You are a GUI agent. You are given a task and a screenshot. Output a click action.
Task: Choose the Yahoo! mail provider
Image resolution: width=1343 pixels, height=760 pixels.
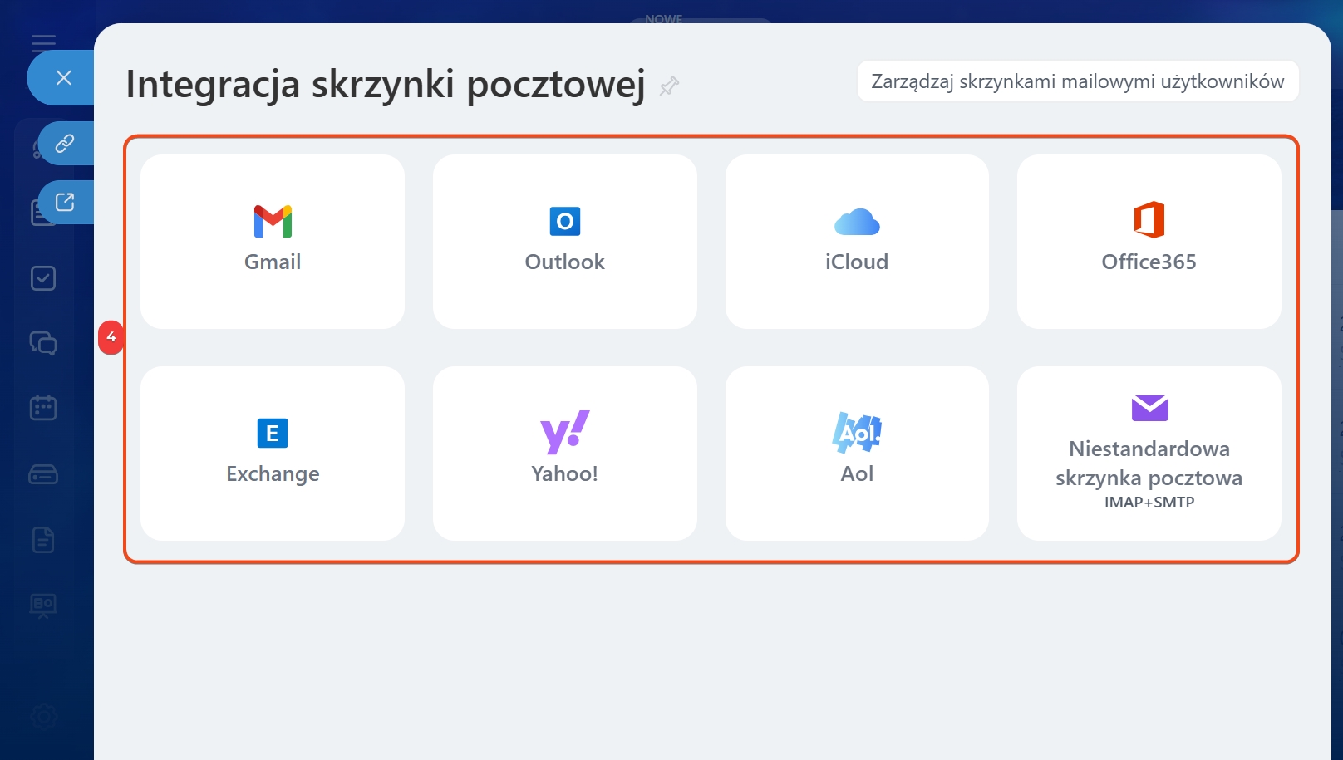(564, 453)
